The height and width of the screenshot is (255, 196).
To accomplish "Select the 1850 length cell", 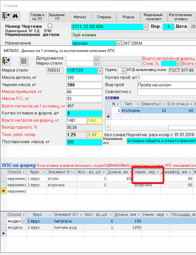I will [x=128, y=227].
